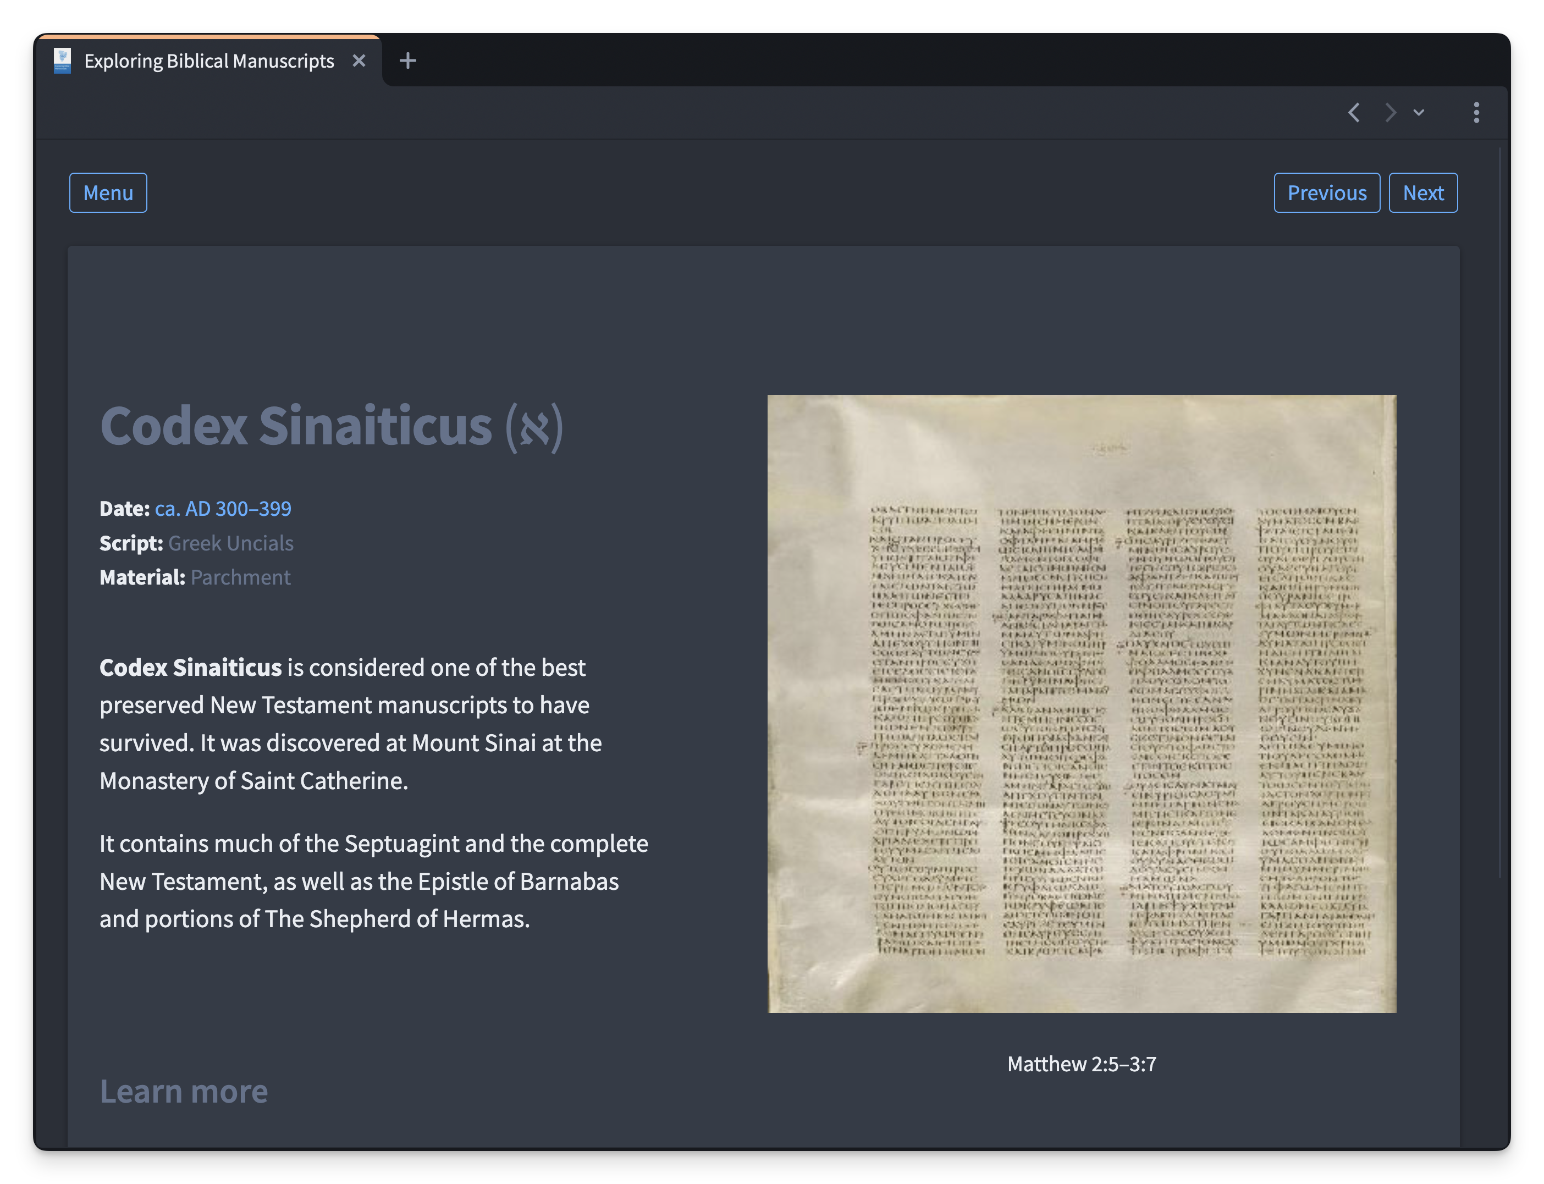
Task: Click the Greek Uncials script link
Action: tap(230, 543)
